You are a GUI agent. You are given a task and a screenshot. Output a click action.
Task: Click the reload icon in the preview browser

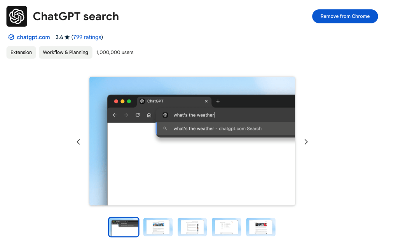click(138, 115)
